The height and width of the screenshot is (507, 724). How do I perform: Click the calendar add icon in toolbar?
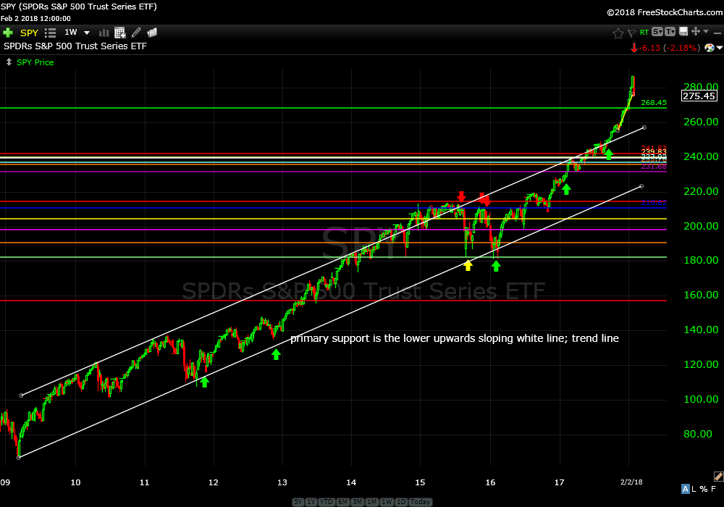120,33
